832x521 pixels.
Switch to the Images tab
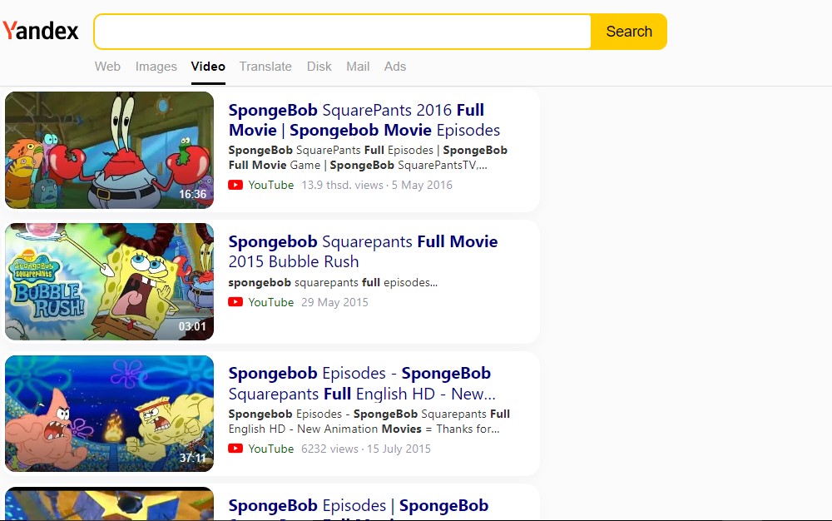coord(156,67)
